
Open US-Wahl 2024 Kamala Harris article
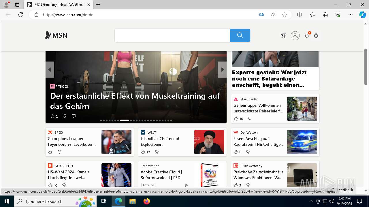coord(69,175)
